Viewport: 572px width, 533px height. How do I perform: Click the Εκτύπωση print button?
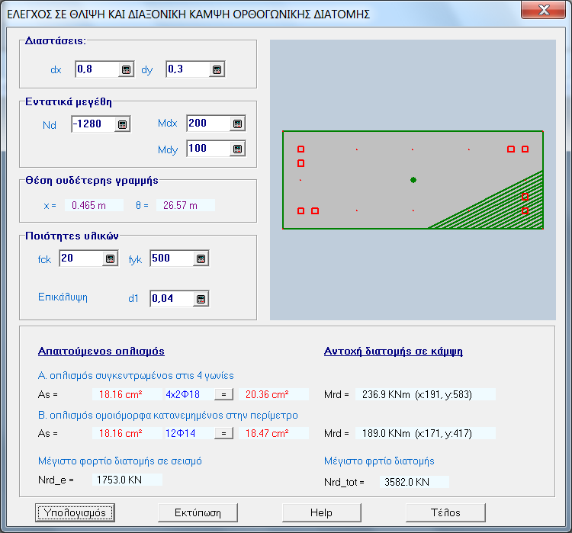[197, 512]
